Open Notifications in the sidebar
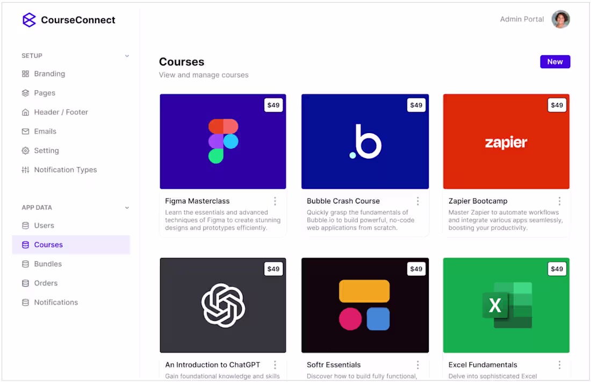Screen dimensions: 591x382 point(71,302)
